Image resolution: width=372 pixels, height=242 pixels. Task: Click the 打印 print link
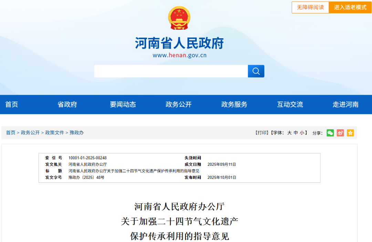tap(261, 133)
